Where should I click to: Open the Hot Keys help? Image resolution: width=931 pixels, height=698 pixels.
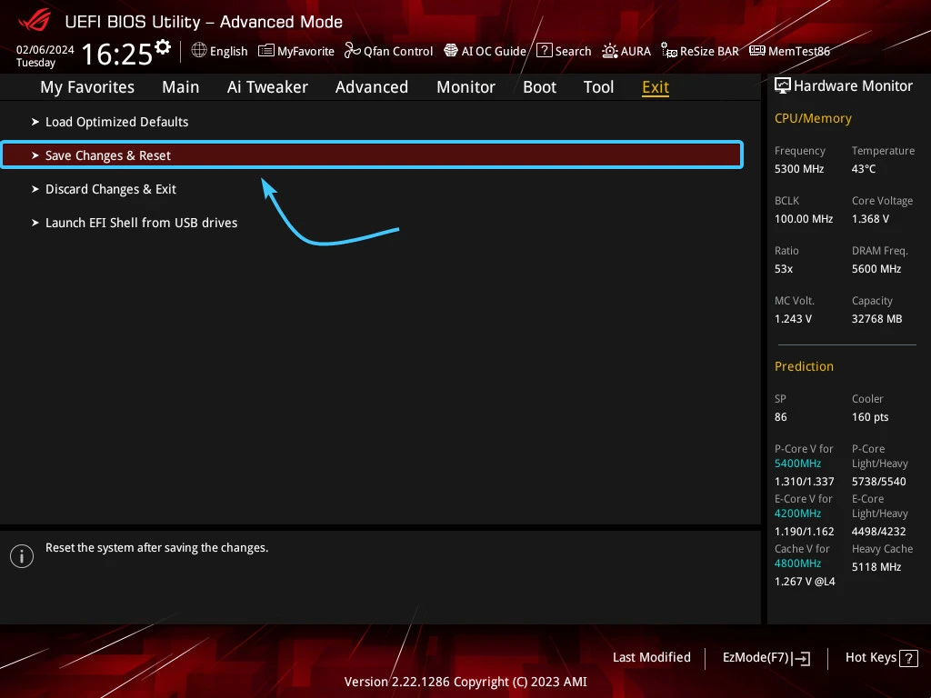[880, 658]
